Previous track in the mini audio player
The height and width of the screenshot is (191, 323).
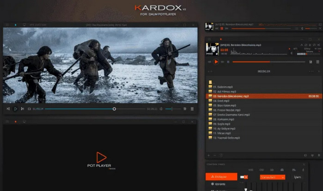(x=217, y=28)
